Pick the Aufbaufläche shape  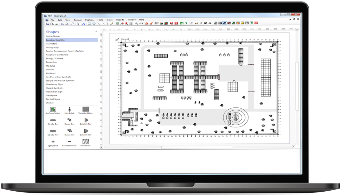pyautogui.click(x=53, y=109)
